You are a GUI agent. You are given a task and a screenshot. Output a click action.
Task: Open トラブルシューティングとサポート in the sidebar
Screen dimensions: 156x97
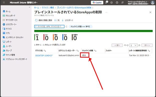(x=15, y=59)
